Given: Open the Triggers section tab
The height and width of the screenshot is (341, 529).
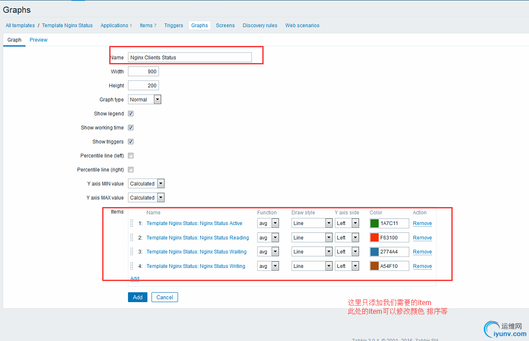Looking at the screenshot, I should [174, 25].
